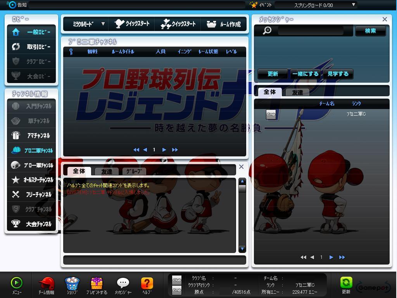Select messenger 全体 tab
Viewport: 397px width, 298px height.
pyautogui.click(x=270, y=92)
